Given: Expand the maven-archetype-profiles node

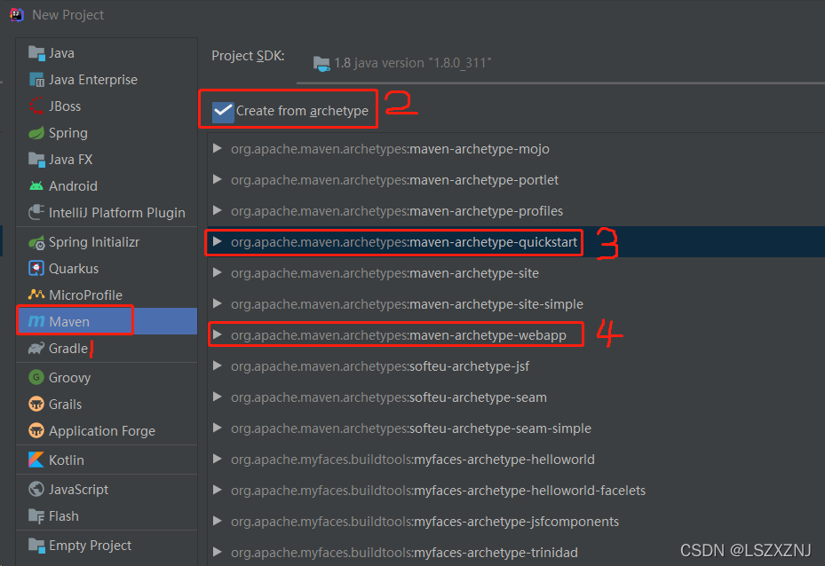Looking at the screenshot, I should (x=218, y=211).
